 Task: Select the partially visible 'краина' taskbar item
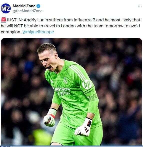(x=5, y=146)
